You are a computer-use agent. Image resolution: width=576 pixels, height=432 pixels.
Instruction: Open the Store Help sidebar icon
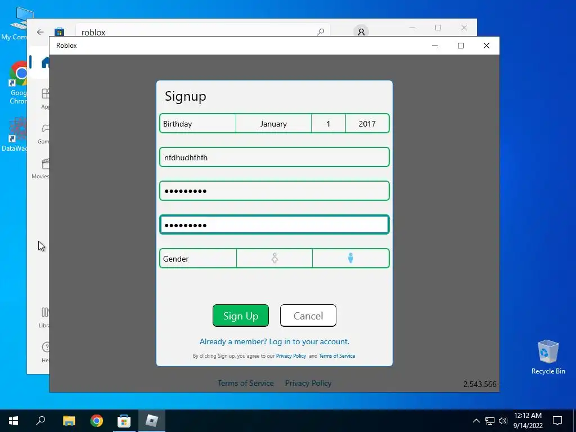click(45, 352)
